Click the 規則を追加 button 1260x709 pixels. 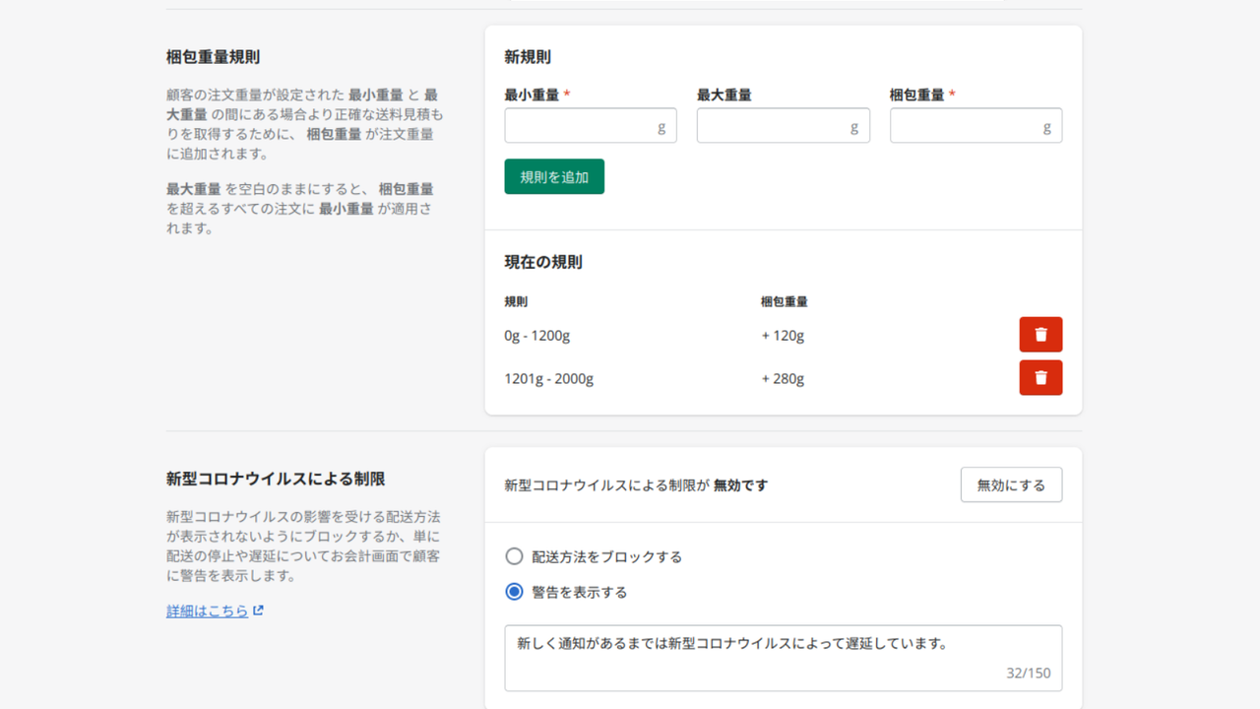(554, 177)
